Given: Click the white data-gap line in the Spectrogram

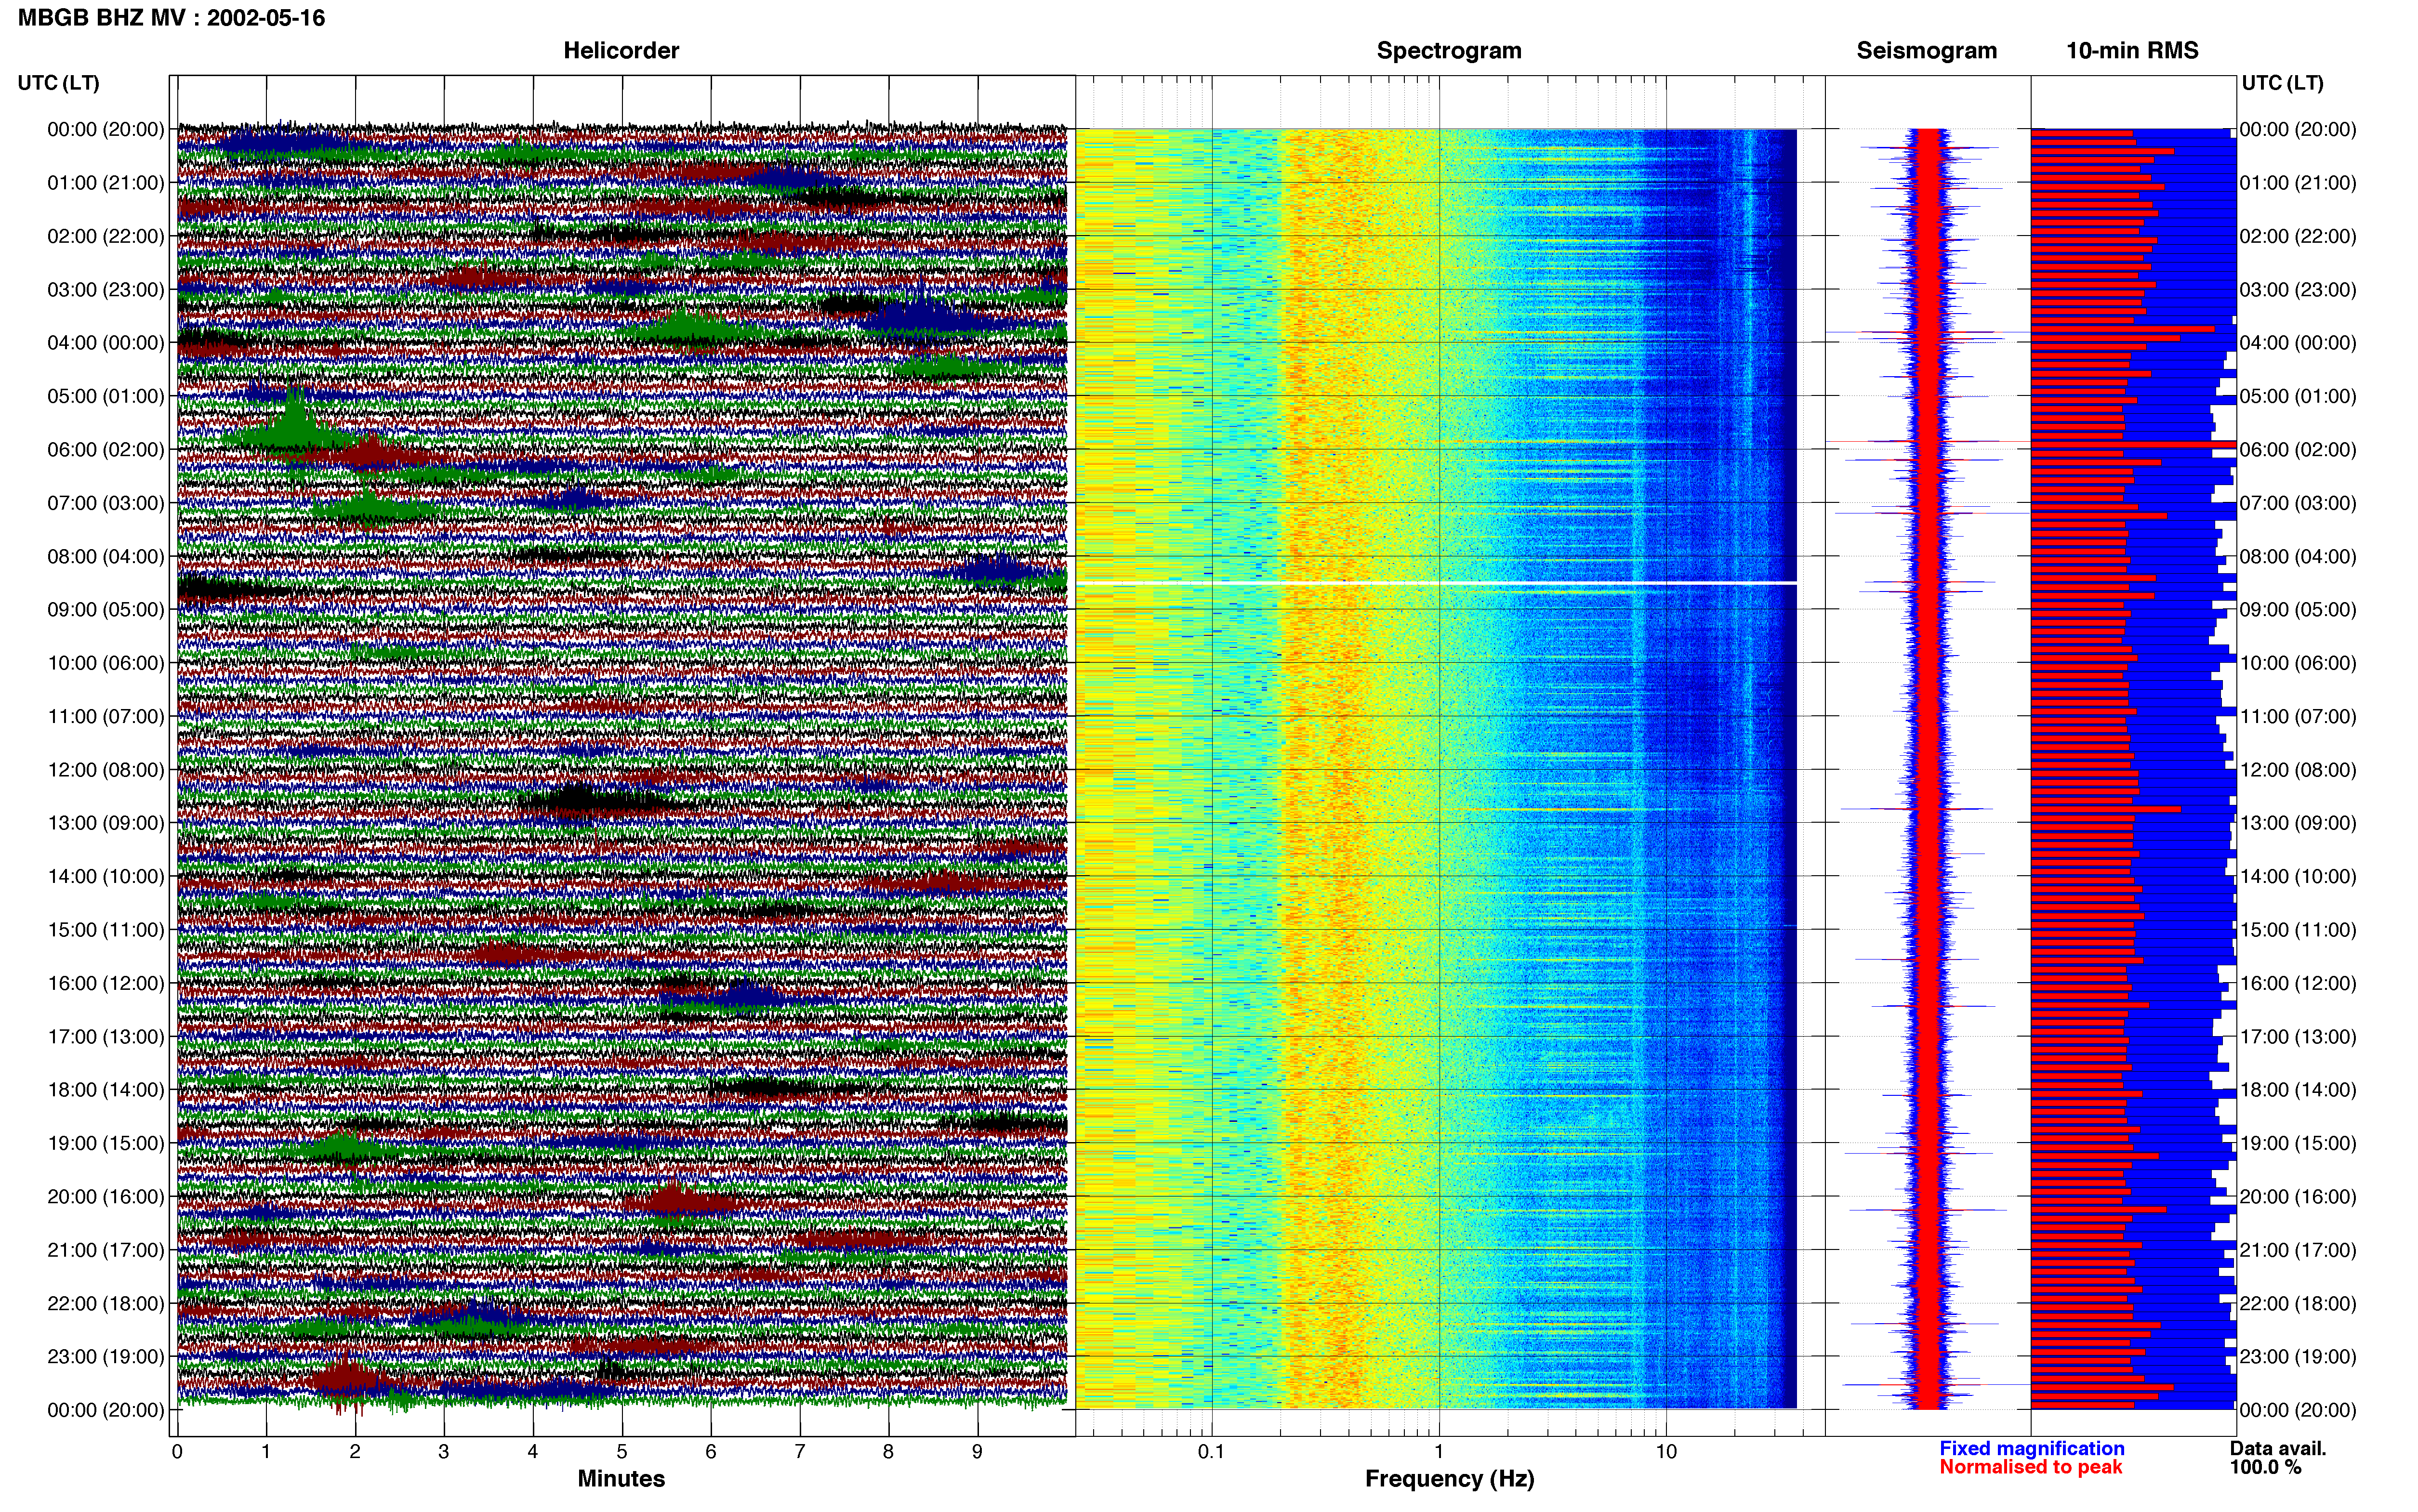Looking at the screenshot, I should tap(1436, 582).
